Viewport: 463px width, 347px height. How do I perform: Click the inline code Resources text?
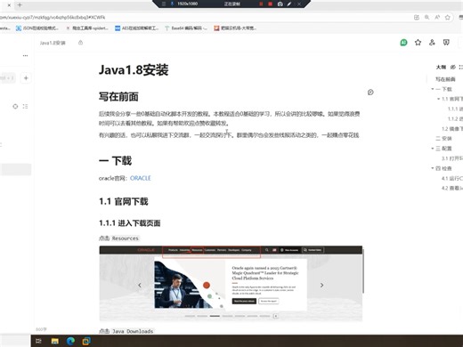point(126,238)
